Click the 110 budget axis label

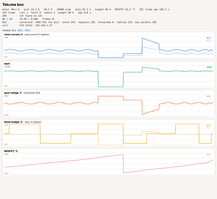[6, 125]
